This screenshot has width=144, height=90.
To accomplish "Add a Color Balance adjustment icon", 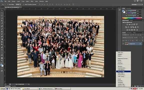I will pos(128,27).
